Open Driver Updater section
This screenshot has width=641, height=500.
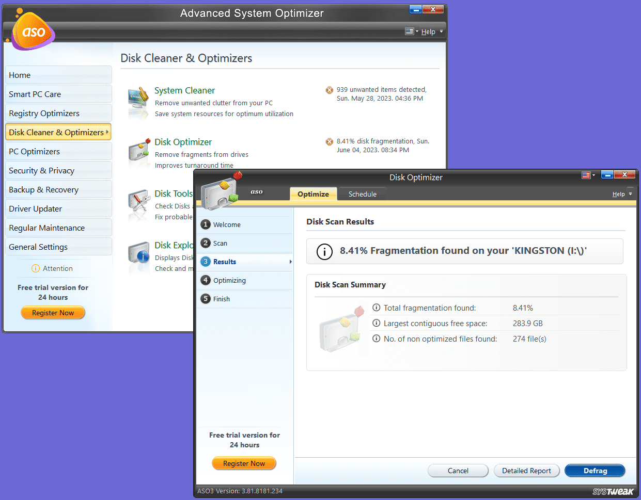(58, 208)
